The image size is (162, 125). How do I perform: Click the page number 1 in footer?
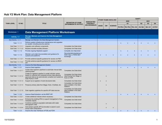coord(157,120)
